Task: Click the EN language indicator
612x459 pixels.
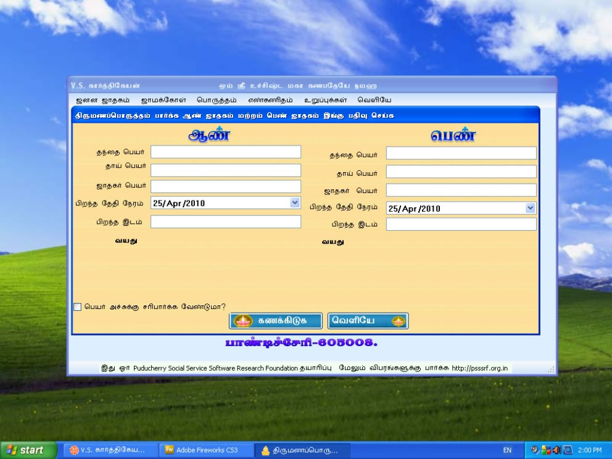Action: 507,450
